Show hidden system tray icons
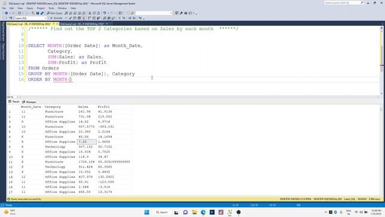Image resolution: width=385 pixels, height=217 pixels. [326, 212]
